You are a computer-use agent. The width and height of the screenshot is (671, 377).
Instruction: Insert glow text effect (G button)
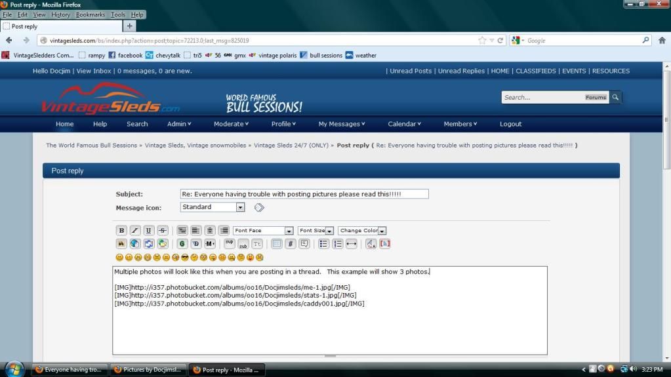pyautogui.click(x=182, y=244)
